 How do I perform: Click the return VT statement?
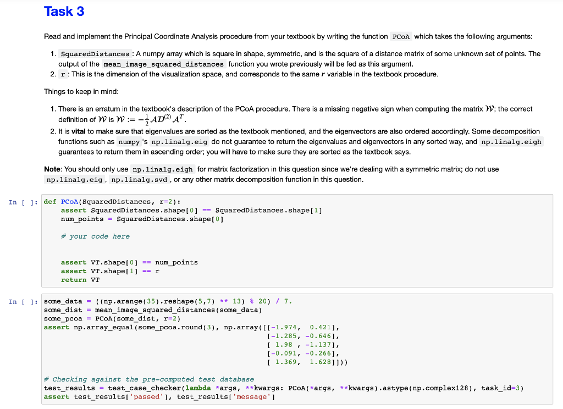click(78, 279)
